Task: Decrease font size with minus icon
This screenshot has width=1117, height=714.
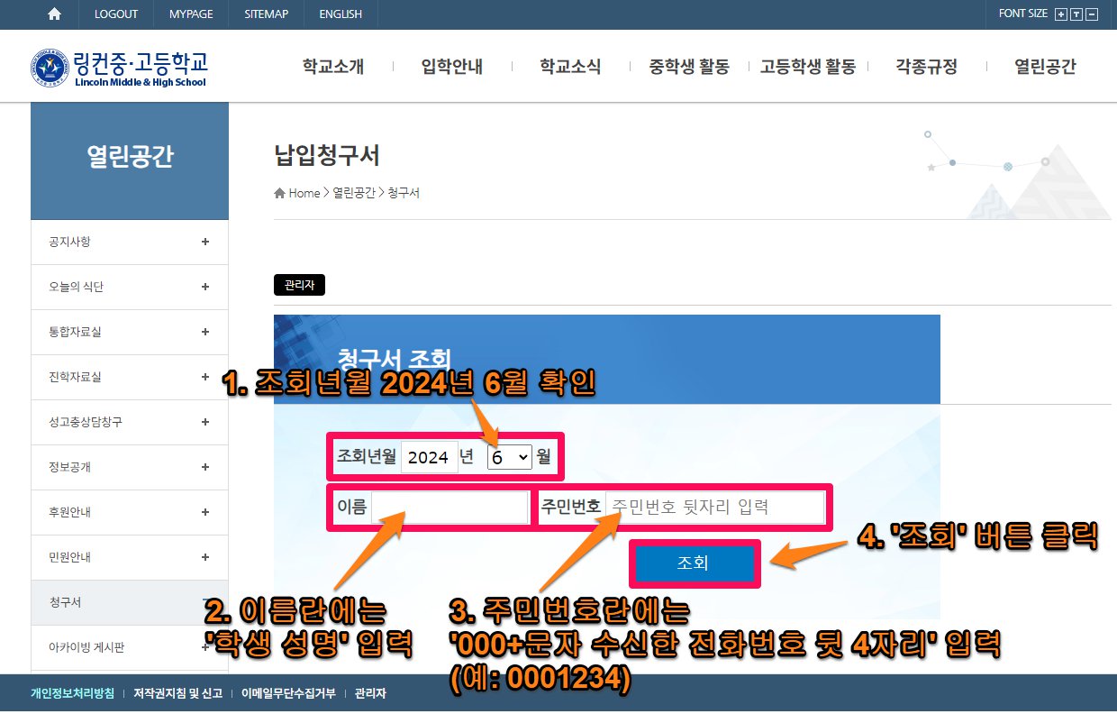Action: (x=1092, y=14)
